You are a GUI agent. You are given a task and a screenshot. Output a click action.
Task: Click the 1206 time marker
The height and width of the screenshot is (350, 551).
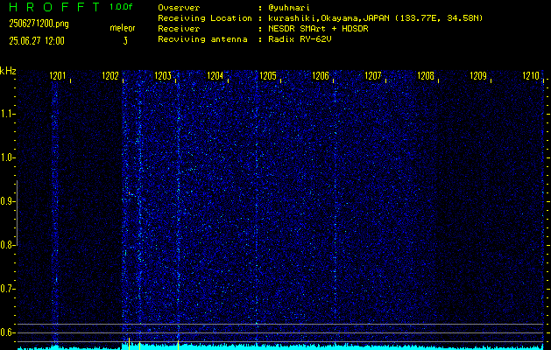point(321,76)
